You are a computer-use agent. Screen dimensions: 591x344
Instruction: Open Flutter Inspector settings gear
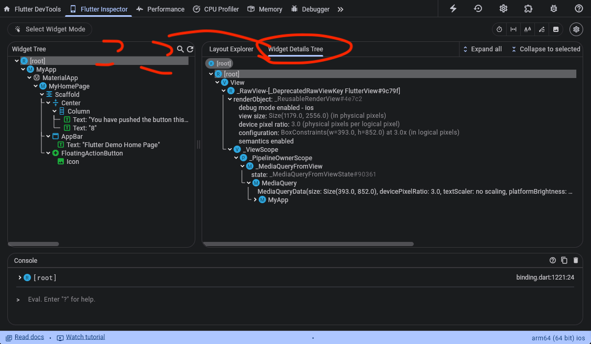(x=576, y=29)
